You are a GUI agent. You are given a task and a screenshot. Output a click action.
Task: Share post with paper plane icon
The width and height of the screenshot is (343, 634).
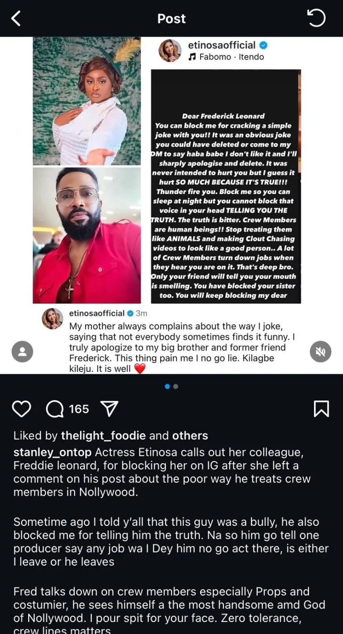(109, 409)
